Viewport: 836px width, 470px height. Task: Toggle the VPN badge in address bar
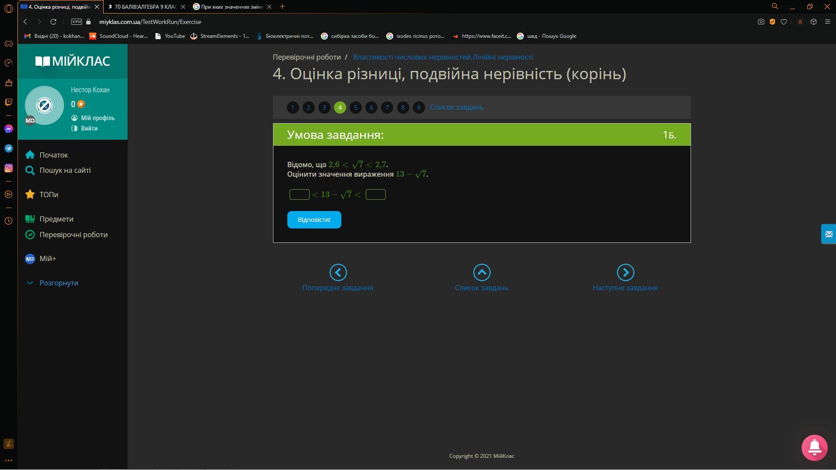[76, 22]
